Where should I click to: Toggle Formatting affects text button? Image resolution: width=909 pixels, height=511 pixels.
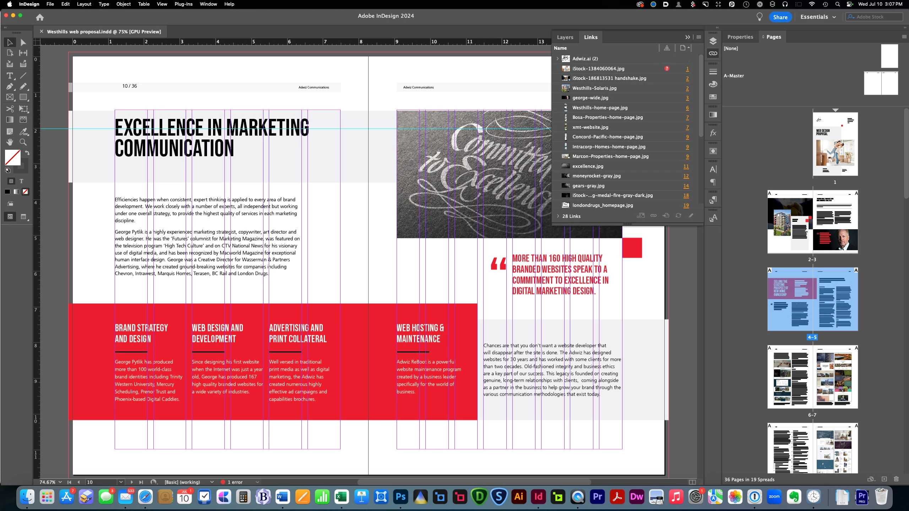pyautogui.click(x=21, y=181)
